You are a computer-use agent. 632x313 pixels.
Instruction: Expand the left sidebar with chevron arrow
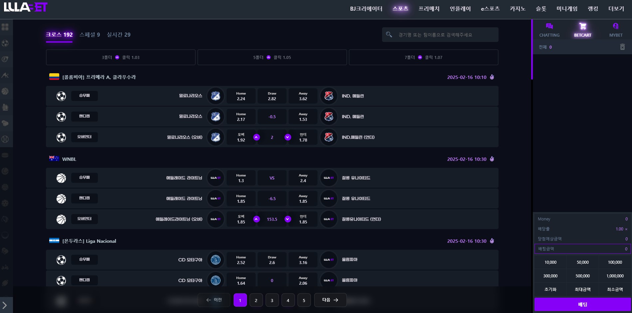[5, 305]
